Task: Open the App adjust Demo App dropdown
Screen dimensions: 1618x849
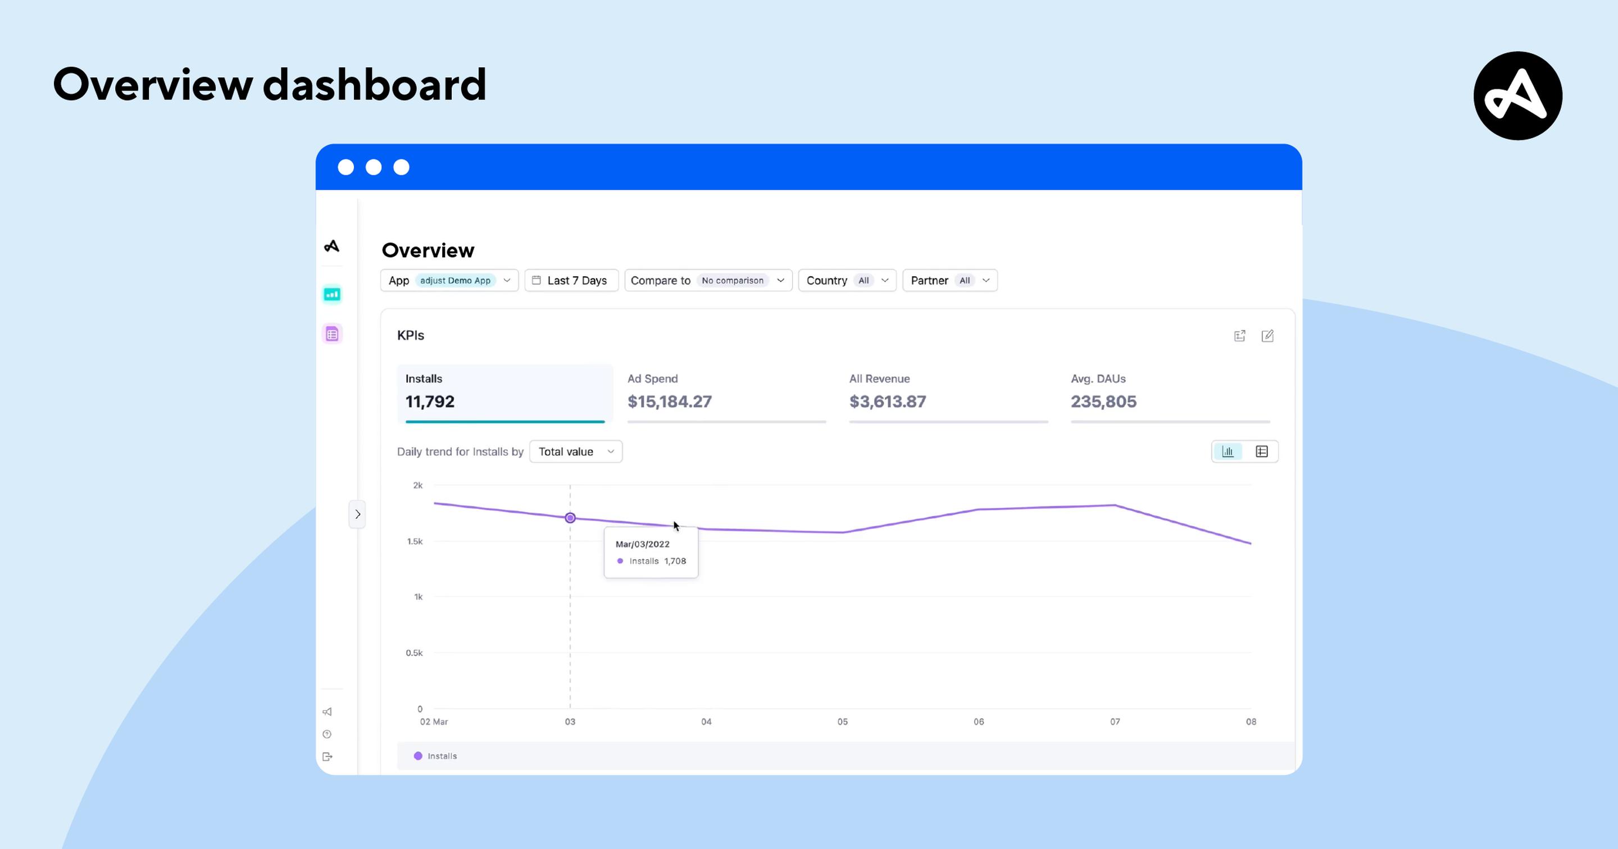Action: [449, 281]
